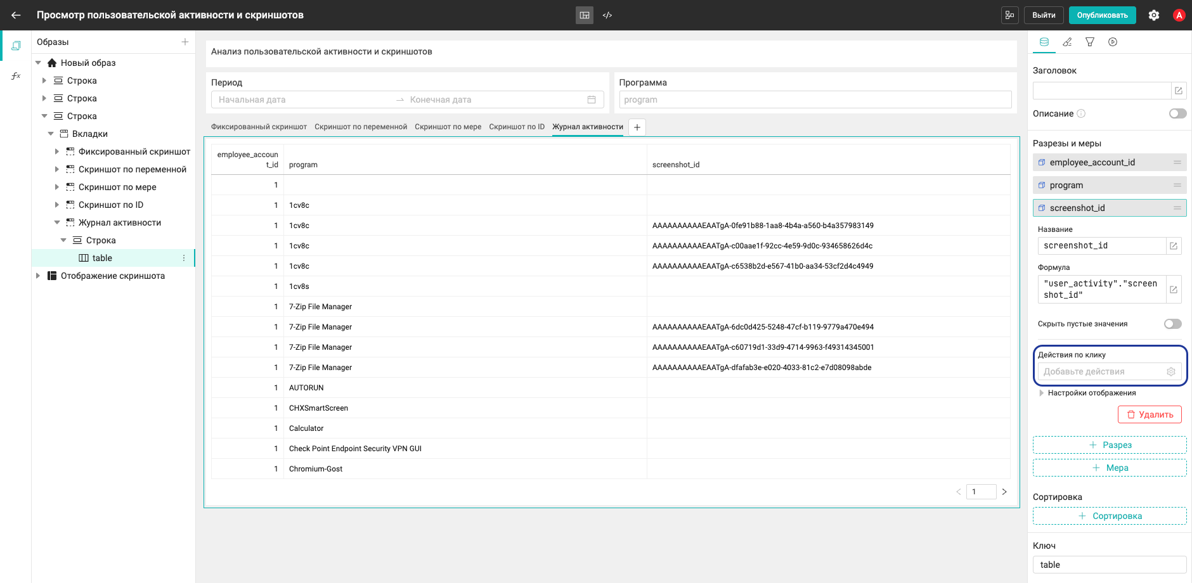
Task: Click drag handle of program dimension
Action: pos(1177,185)
